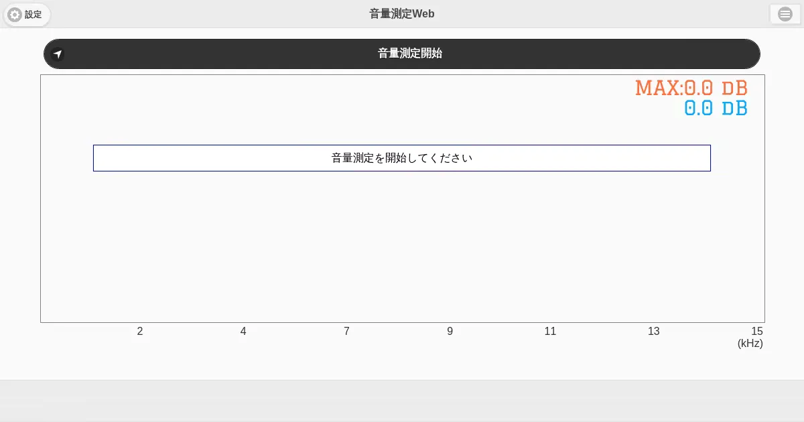The height and width of the screenshot is (422, 804).
Task: Select the orange MAX:0.0 DB readout
Action: click(691, 88)
